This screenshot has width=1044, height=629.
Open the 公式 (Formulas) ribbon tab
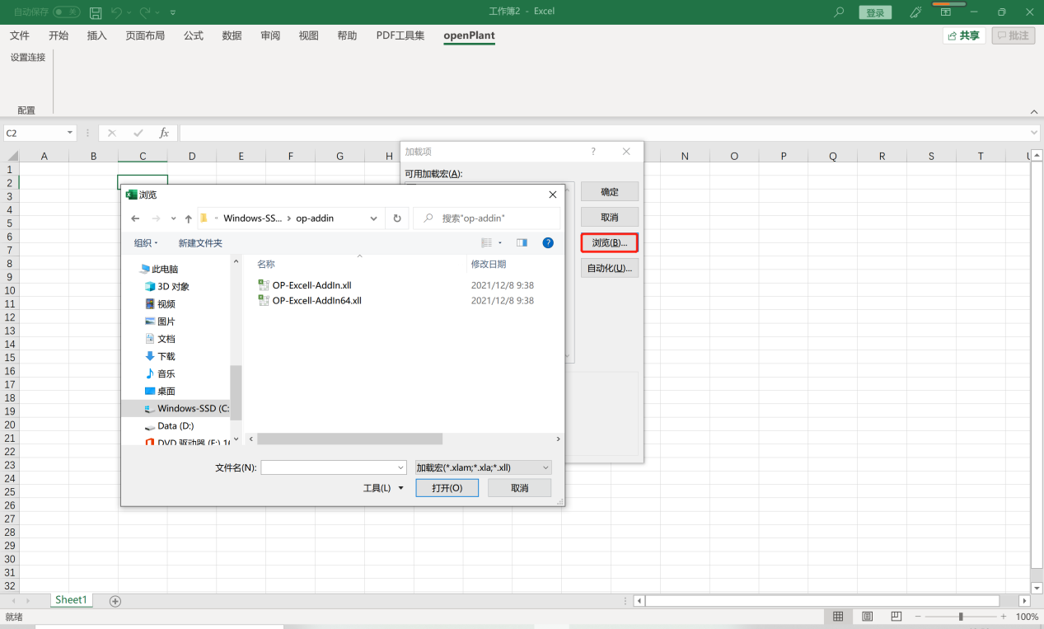(194, 35)
